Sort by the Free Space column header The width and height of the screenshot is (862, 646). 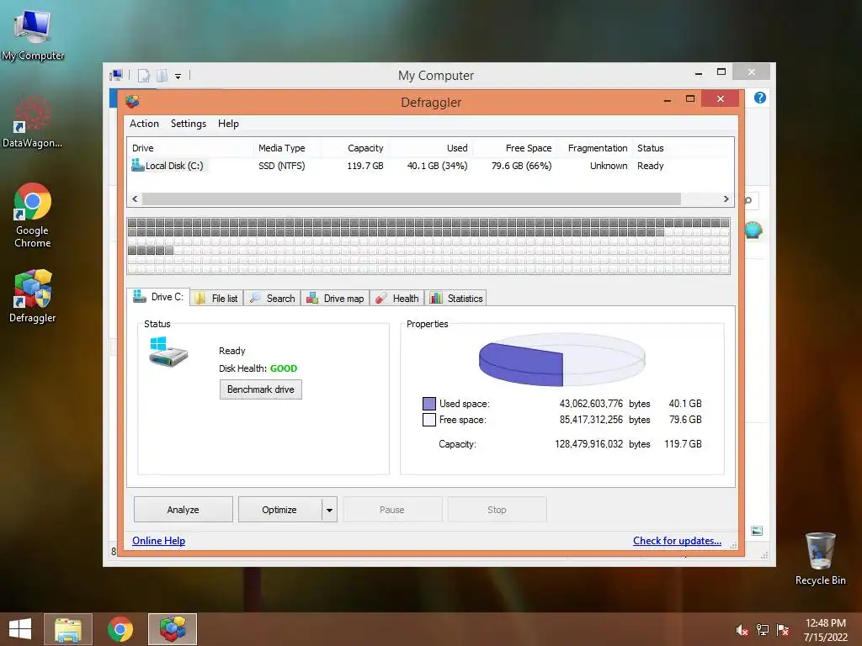click(514, 148)
